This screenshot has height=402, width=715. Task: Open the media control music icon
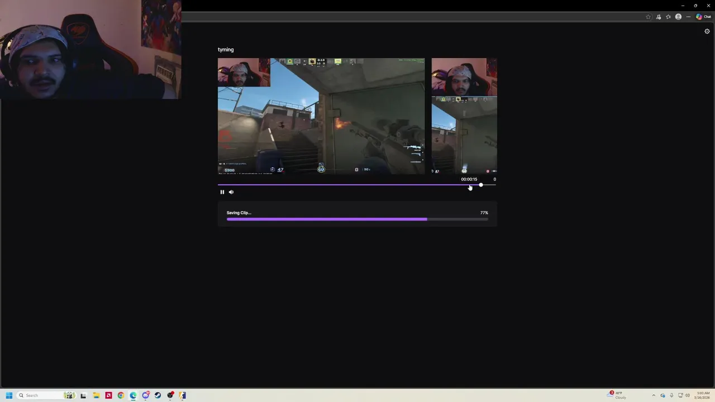pos(659,17)
